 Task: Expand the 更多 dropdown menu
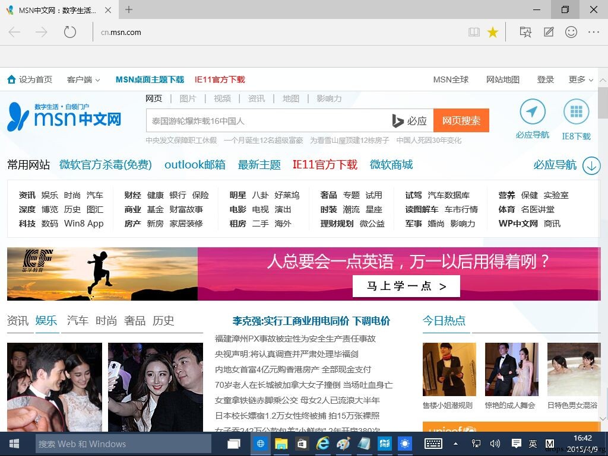pyautogui.click(x=581, y=79)
